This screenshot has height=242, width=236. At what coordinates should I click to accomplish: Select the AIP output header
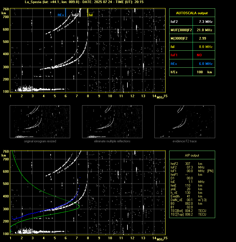click(192, 155)
